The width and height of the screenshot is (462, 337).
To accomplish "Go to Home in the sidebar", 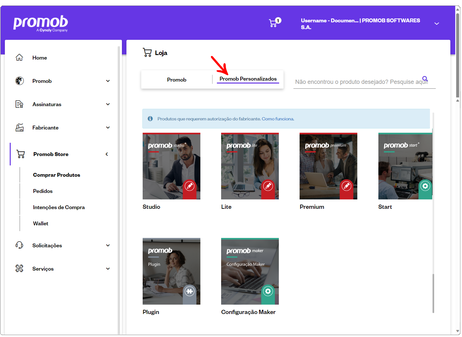I will coord(40,58).
